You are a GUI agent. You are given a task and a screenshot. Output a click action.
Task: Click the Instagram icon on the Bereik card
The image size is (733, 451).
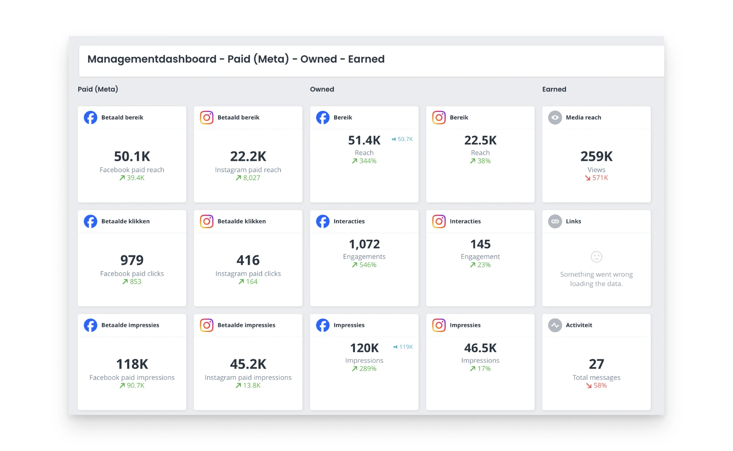[x=439, y=118]
